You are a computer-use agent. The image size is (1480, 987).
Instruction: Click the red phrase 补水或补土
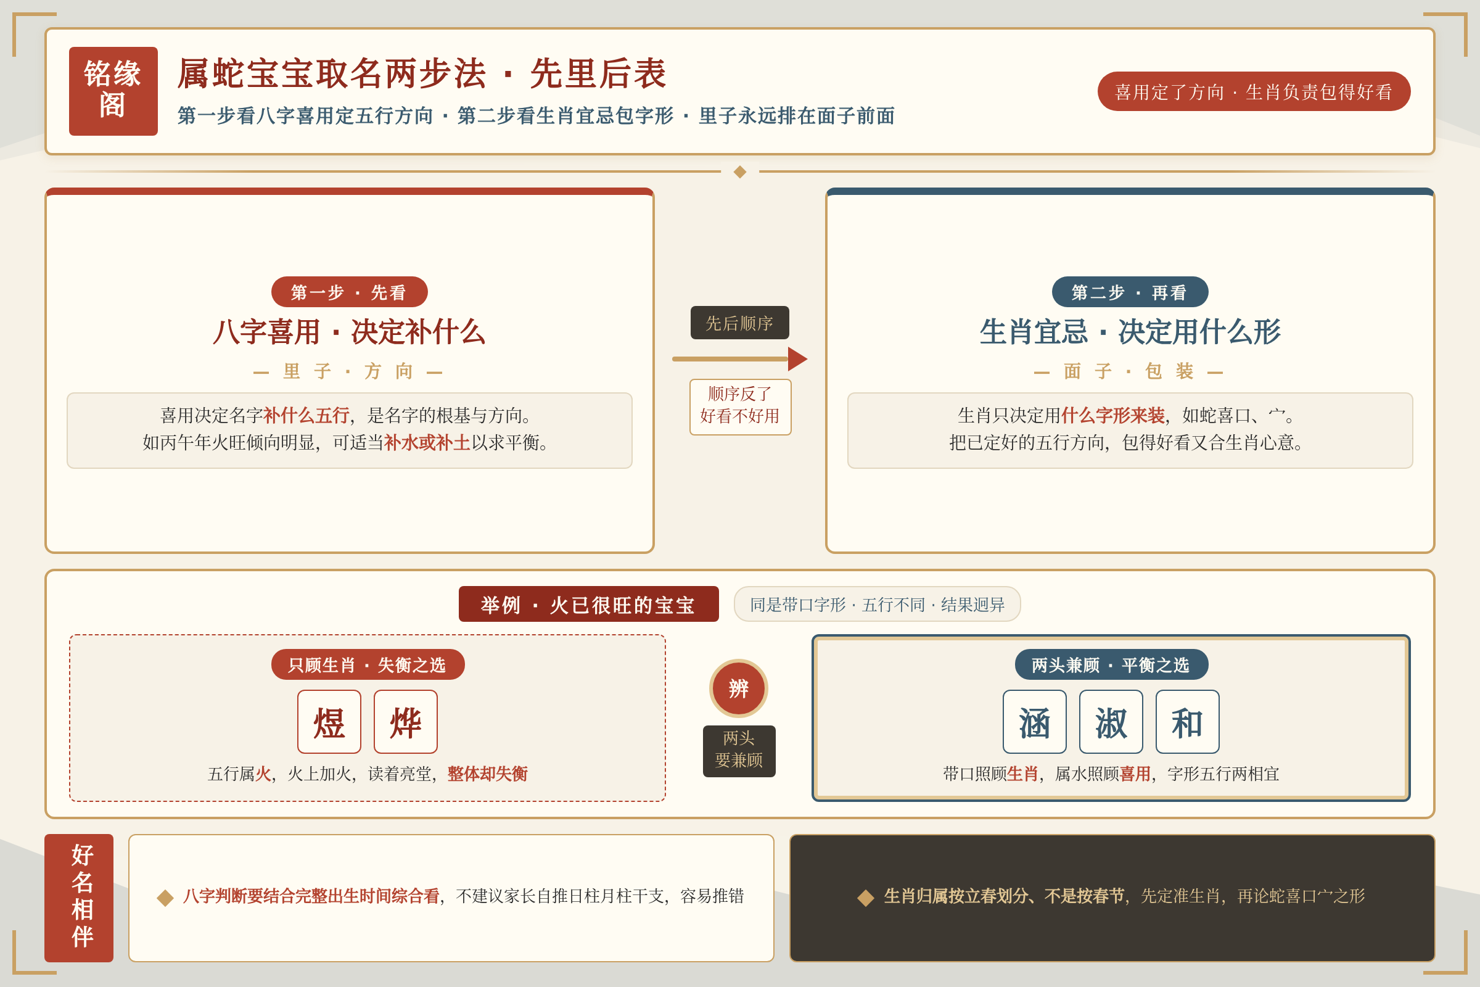(427, 443)
